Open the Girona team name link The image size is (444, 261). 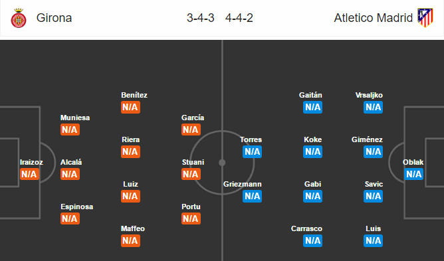click(x=54, y=18)
